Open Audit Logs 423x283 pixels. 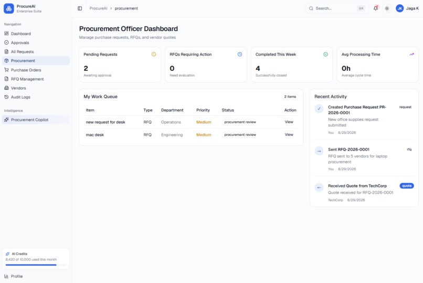[x=36, y=97]
